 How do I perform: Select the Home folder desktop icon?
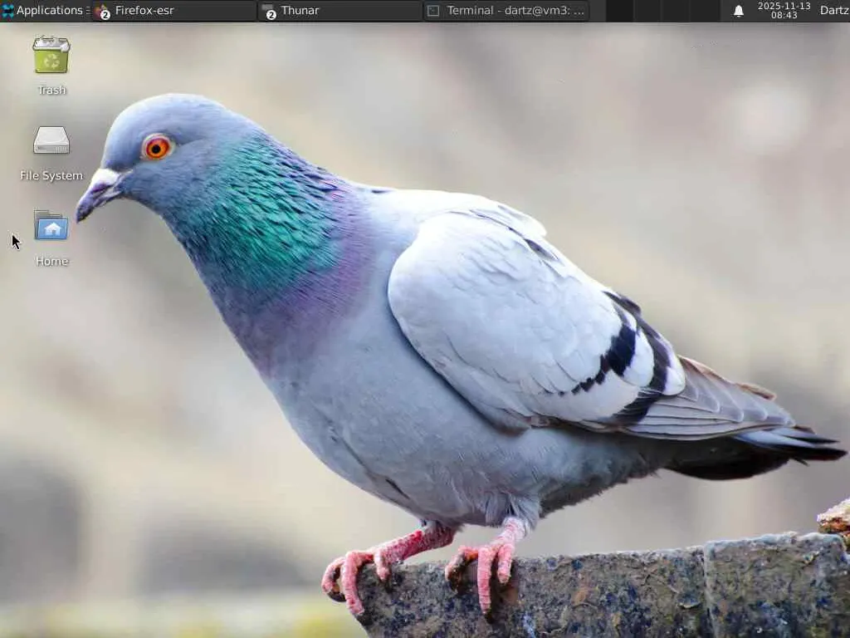pos(51,225)
